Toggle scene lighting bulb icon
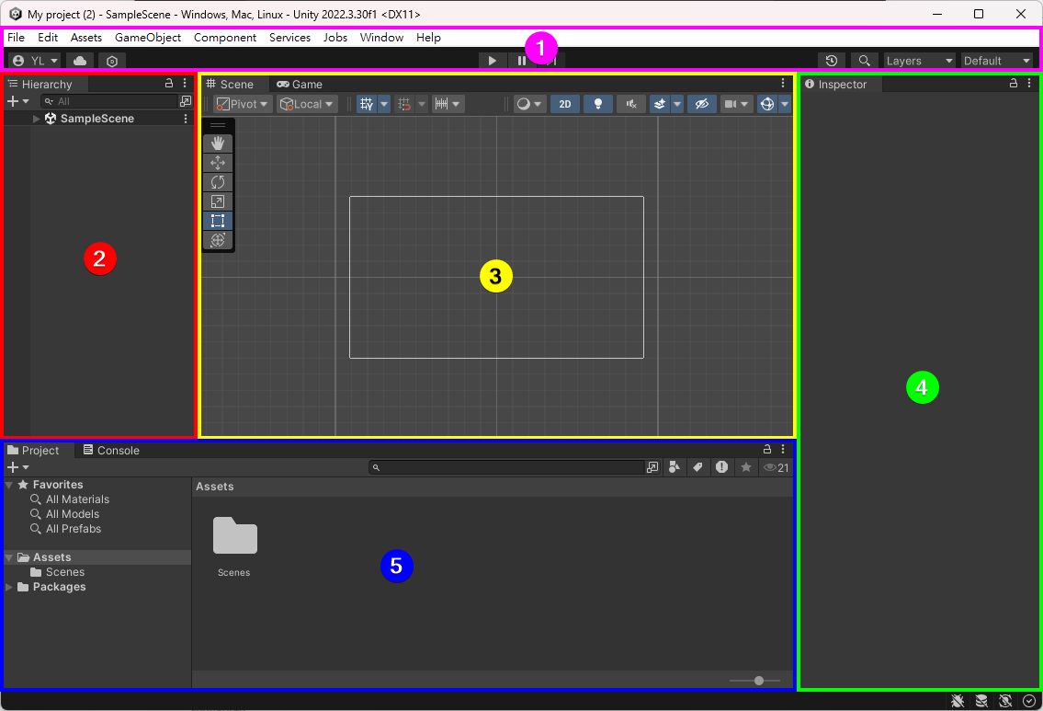This screenshot has width=1043, height=711. (597, 104)
